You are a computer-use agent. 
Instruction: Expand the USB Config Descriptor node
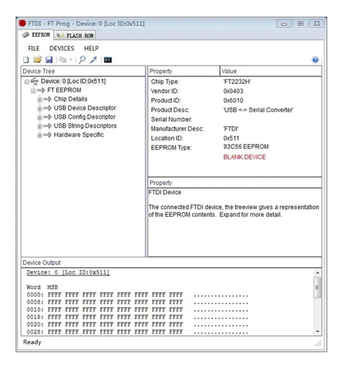click(x=40, y=117)
